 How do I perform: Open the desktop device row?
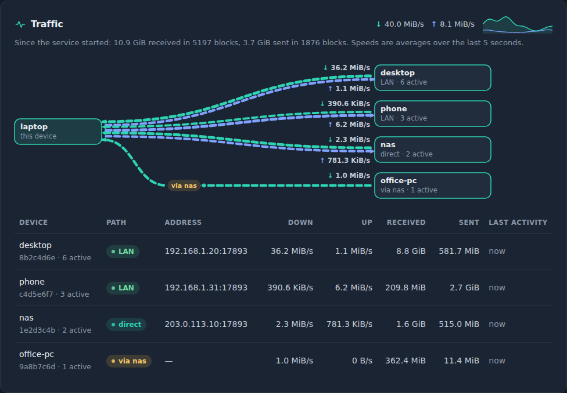(283, 252)
